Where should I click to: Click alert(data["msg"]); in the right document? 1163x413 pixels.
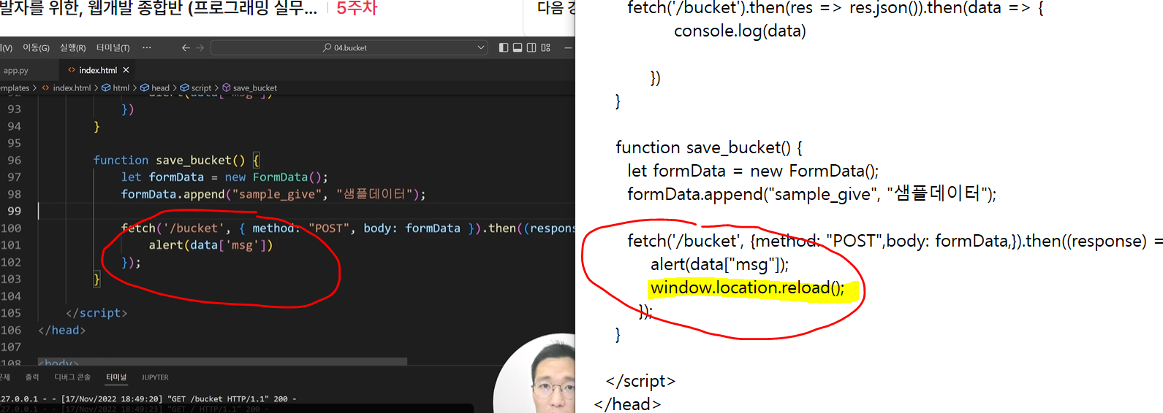click(x=719, y=264)
